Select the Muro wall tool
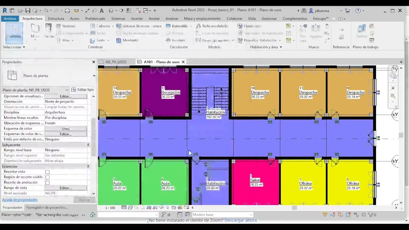 tap(35, 31)
